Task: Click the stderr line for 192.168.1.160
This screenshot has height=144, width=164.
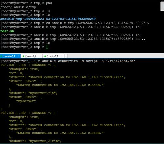Action: point(67,77)
